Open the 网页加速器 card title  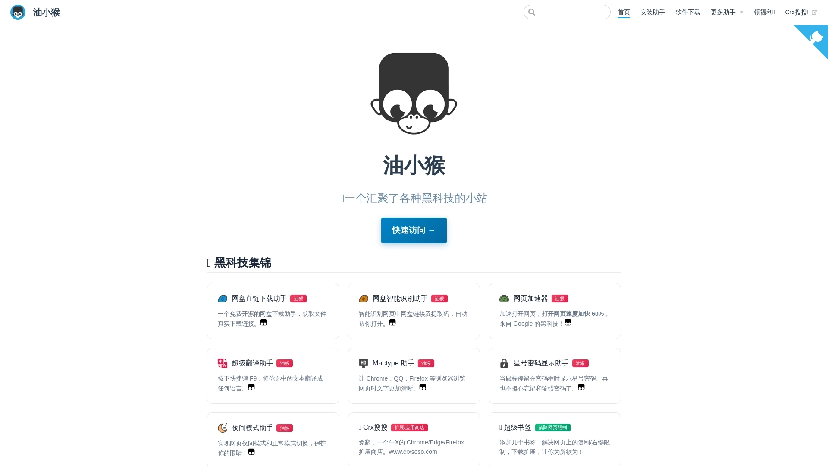click(x=530, y=299)
